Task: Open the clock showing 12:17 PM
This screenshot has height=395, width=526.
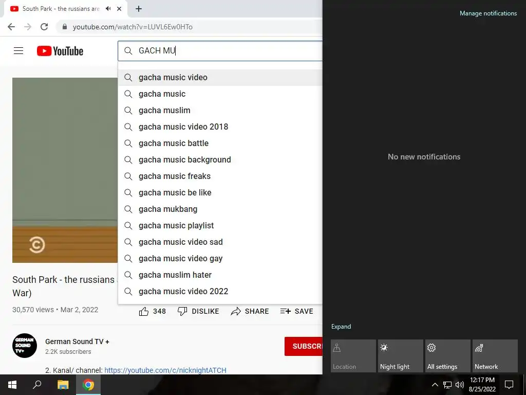Action: 482,385
